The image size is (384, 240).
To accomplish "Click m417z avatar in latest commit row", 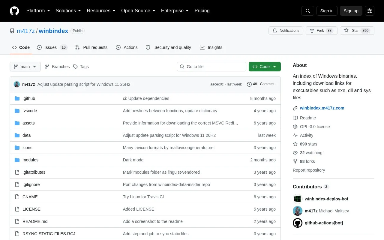I will pyautogui.click(x=17, y=84).
